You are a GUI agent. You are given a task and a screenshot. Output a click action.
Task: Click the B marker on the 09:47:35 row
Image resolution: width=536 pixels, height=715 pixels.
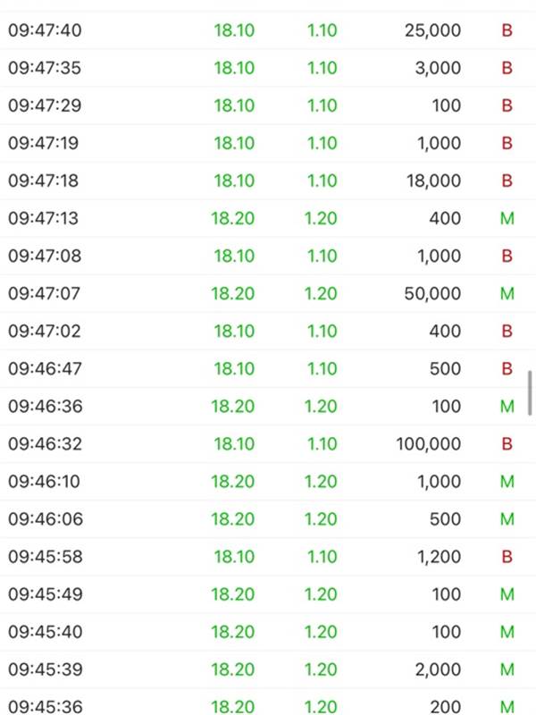coord(507,68)
